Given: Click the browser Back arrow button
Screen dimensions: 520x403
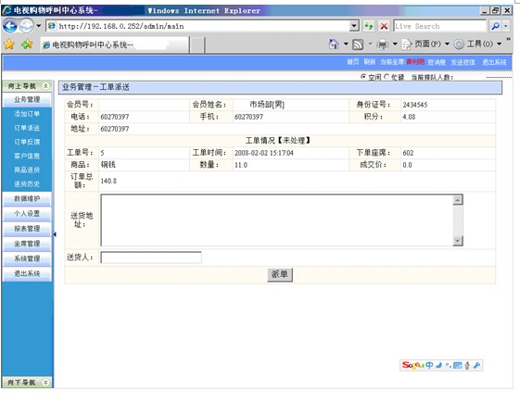Looking at the screenshot, I should pyautogui.click(x=10, y=26).
